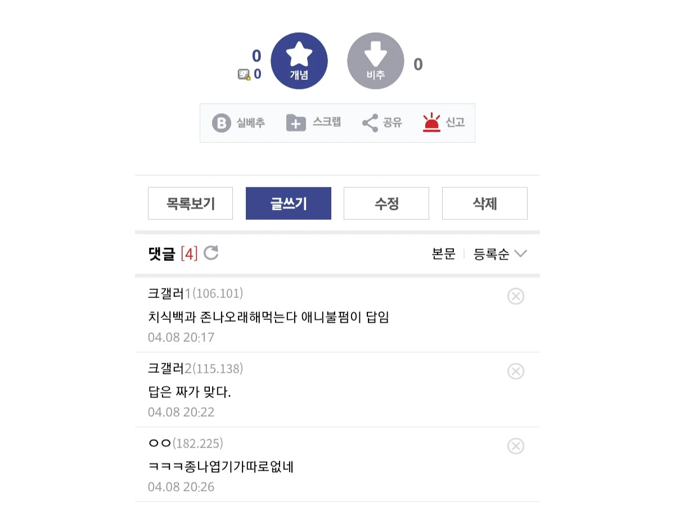Share the post via 공유 icon
Screen dimensions: 675x506
point(370,123)
